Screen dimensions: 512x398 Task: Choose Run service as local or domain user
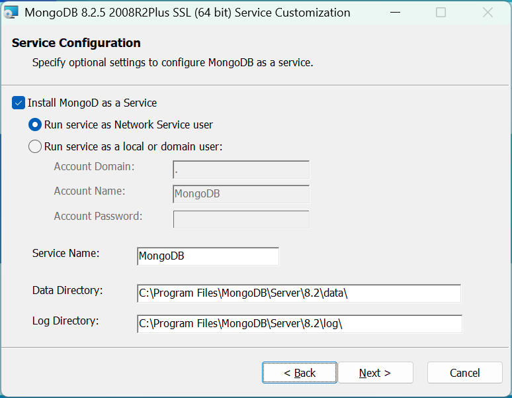tap(35, 147)
